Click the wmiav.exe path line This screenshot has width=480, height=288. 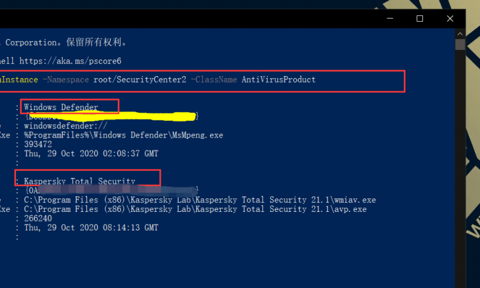tap(200, 200)
